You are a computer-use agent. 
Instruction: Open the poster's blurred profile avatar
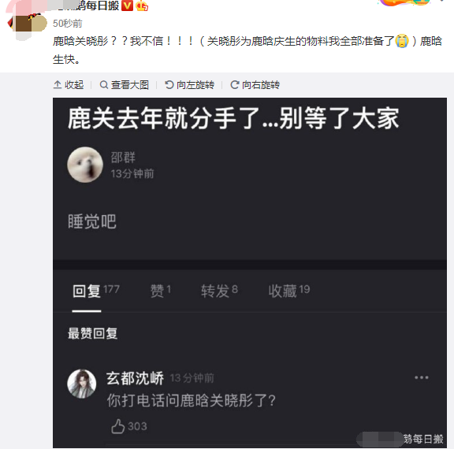(x=28, y=24)
